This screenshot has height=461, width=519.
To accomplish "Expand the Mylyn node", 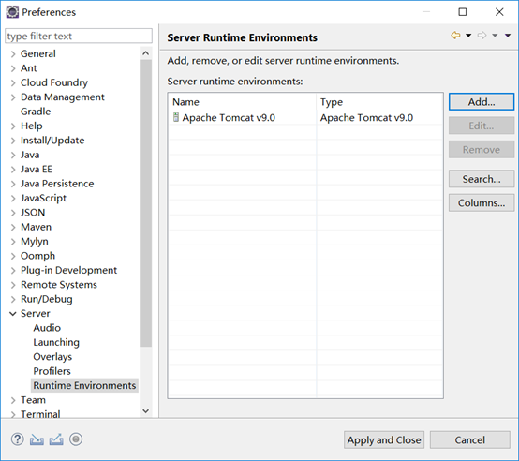I will pyautogui.click(x=13, y=242).
